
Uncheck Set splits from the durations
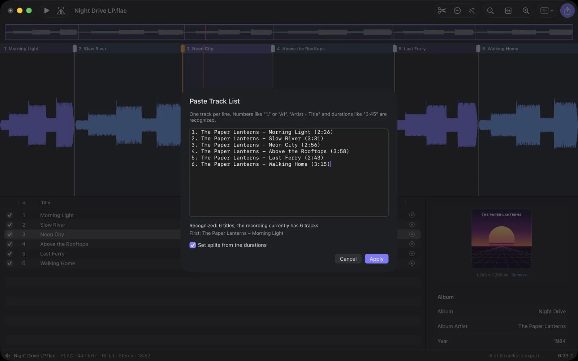(193, 245)
